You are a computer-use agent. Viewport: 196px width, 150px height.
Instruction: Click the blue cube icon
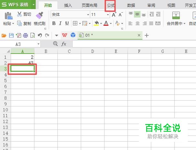(x=73, y=35)
